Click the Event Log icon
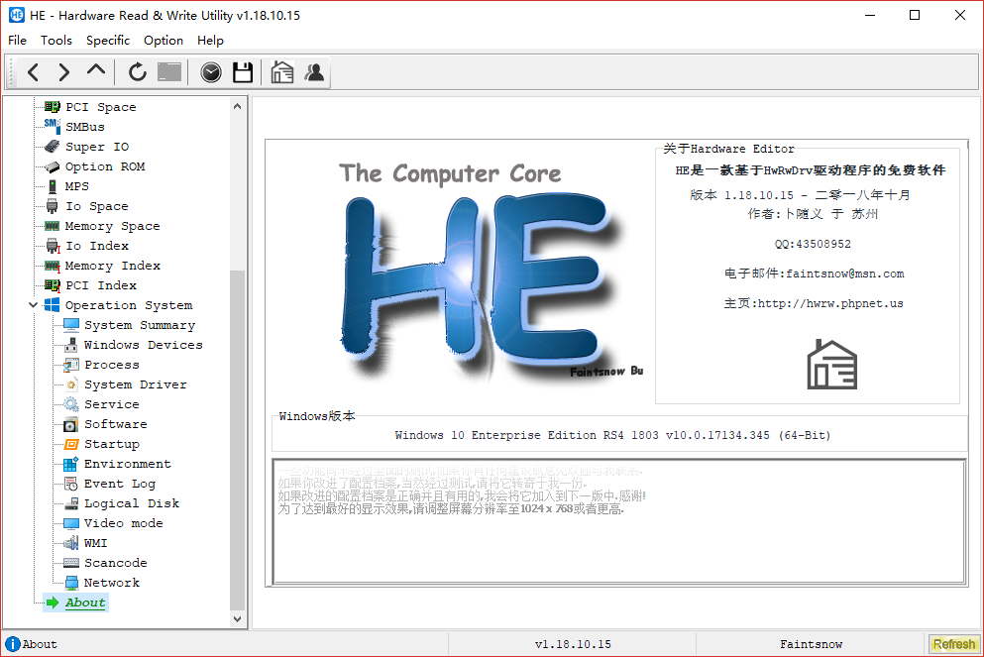The height and width of the screenshot is (657, 984). click(71, 484)
